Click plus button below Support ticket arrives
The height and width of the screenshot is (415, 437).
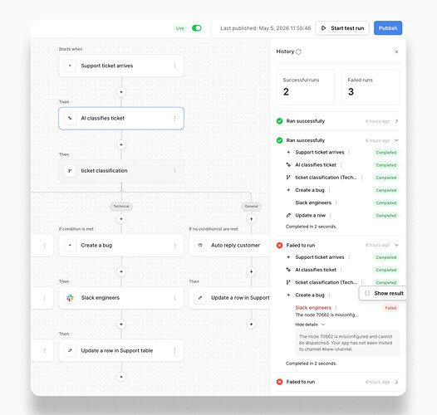click(x=121, y=92)
